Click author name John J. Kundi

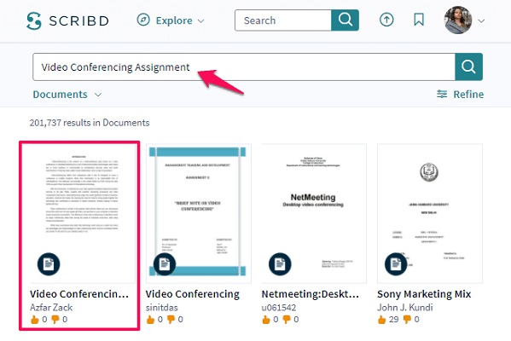405,307
